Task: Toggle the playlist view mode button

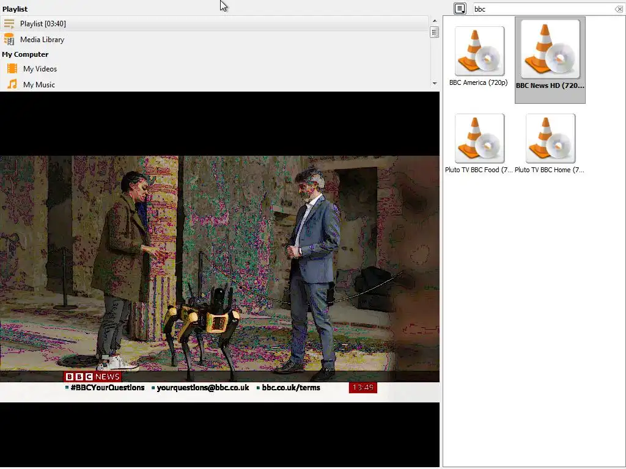Action: (460, 9)
